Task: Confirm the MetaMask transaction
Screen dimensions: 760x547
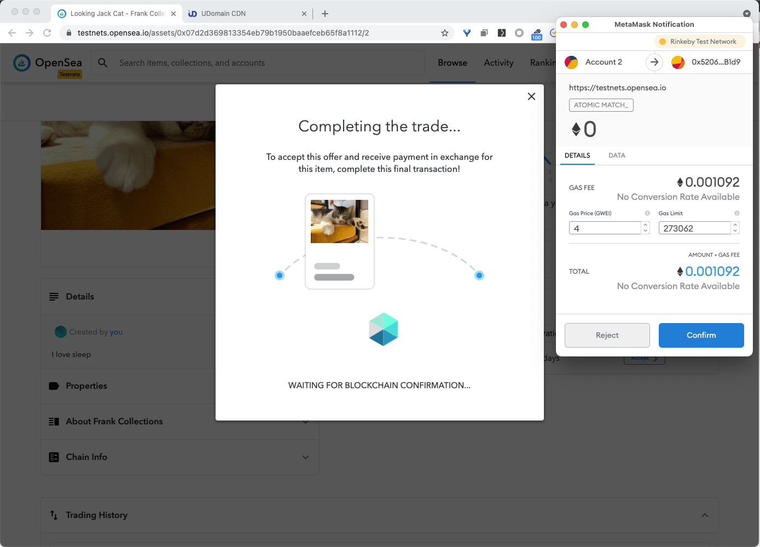Action: [x=701, y=335]
